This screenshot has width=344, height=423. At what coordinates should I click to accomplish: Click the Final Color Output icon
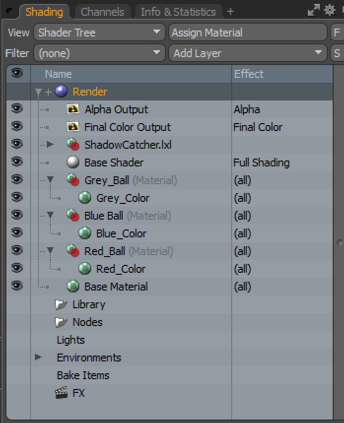[x=73, y=127]
